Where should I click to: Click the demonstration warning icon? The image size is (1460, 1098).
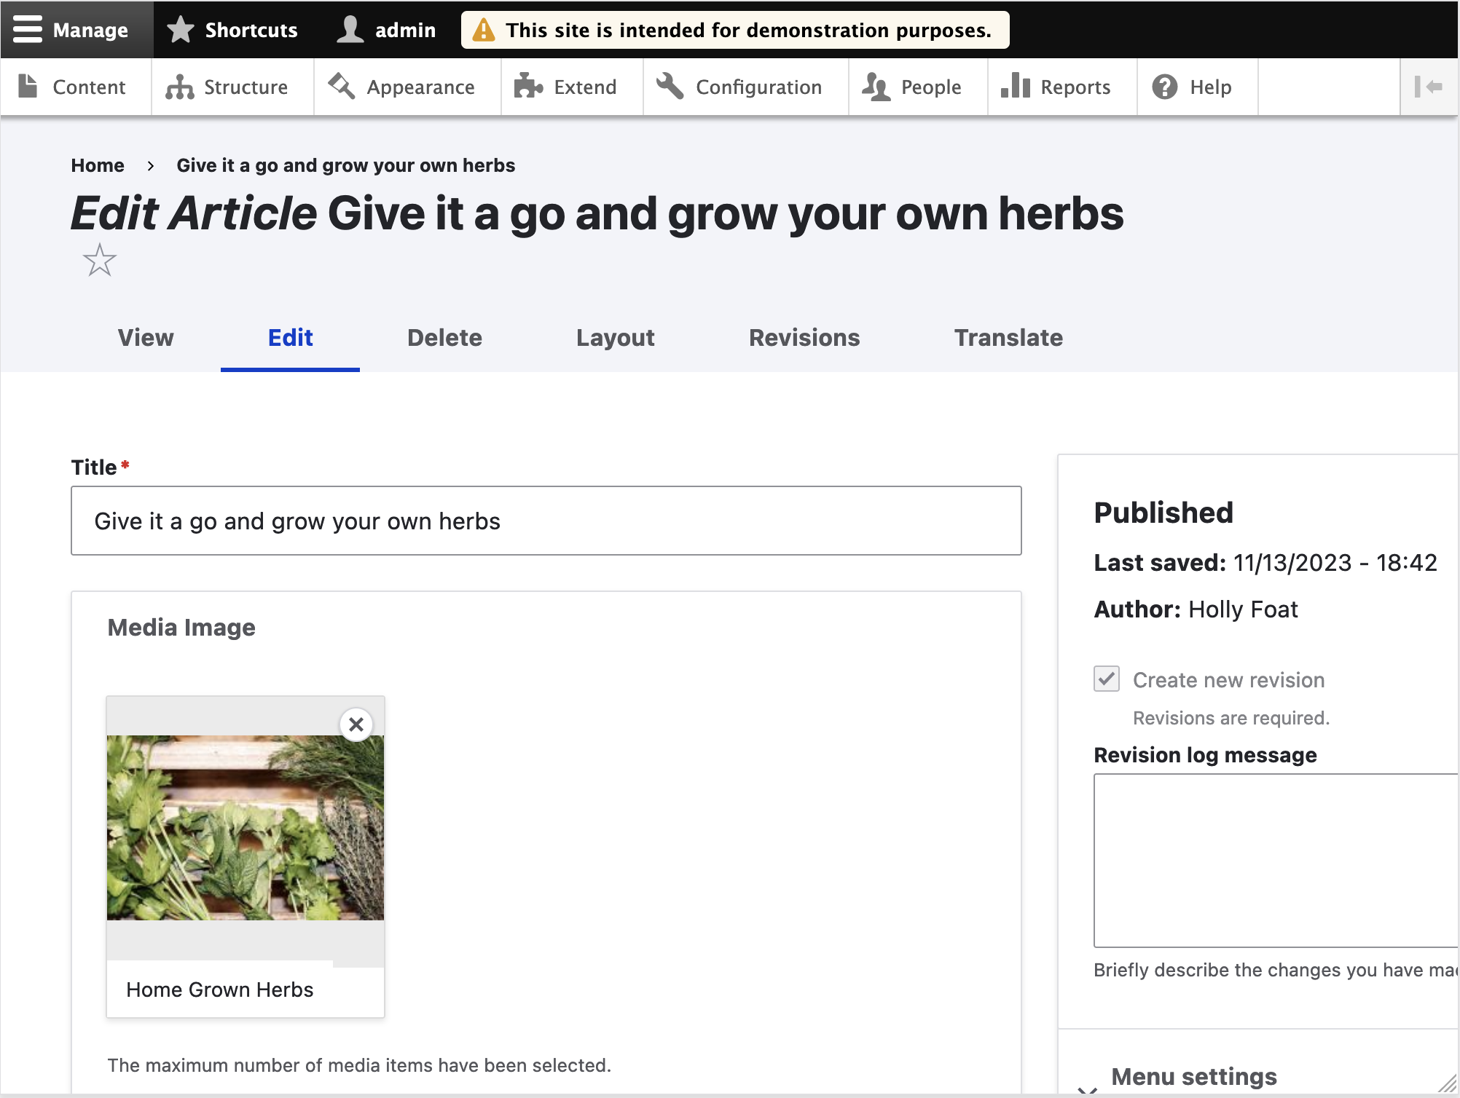[x=483, y=30]
